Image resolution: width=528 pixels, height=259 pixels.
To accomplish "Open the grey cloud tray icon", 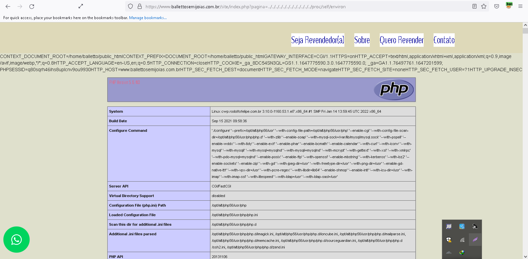I will pyautogui.click(x=449, y=253).
